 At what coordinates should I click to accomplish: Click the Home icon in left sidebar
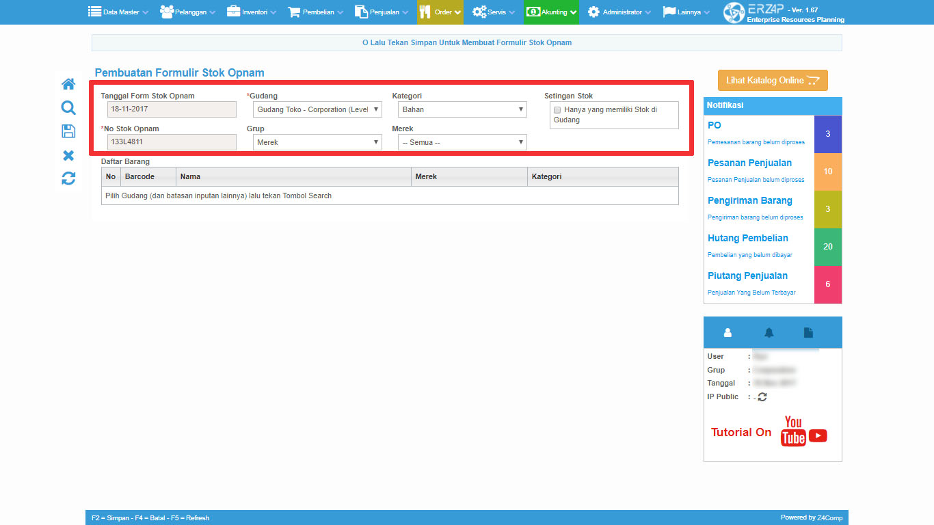68,84
